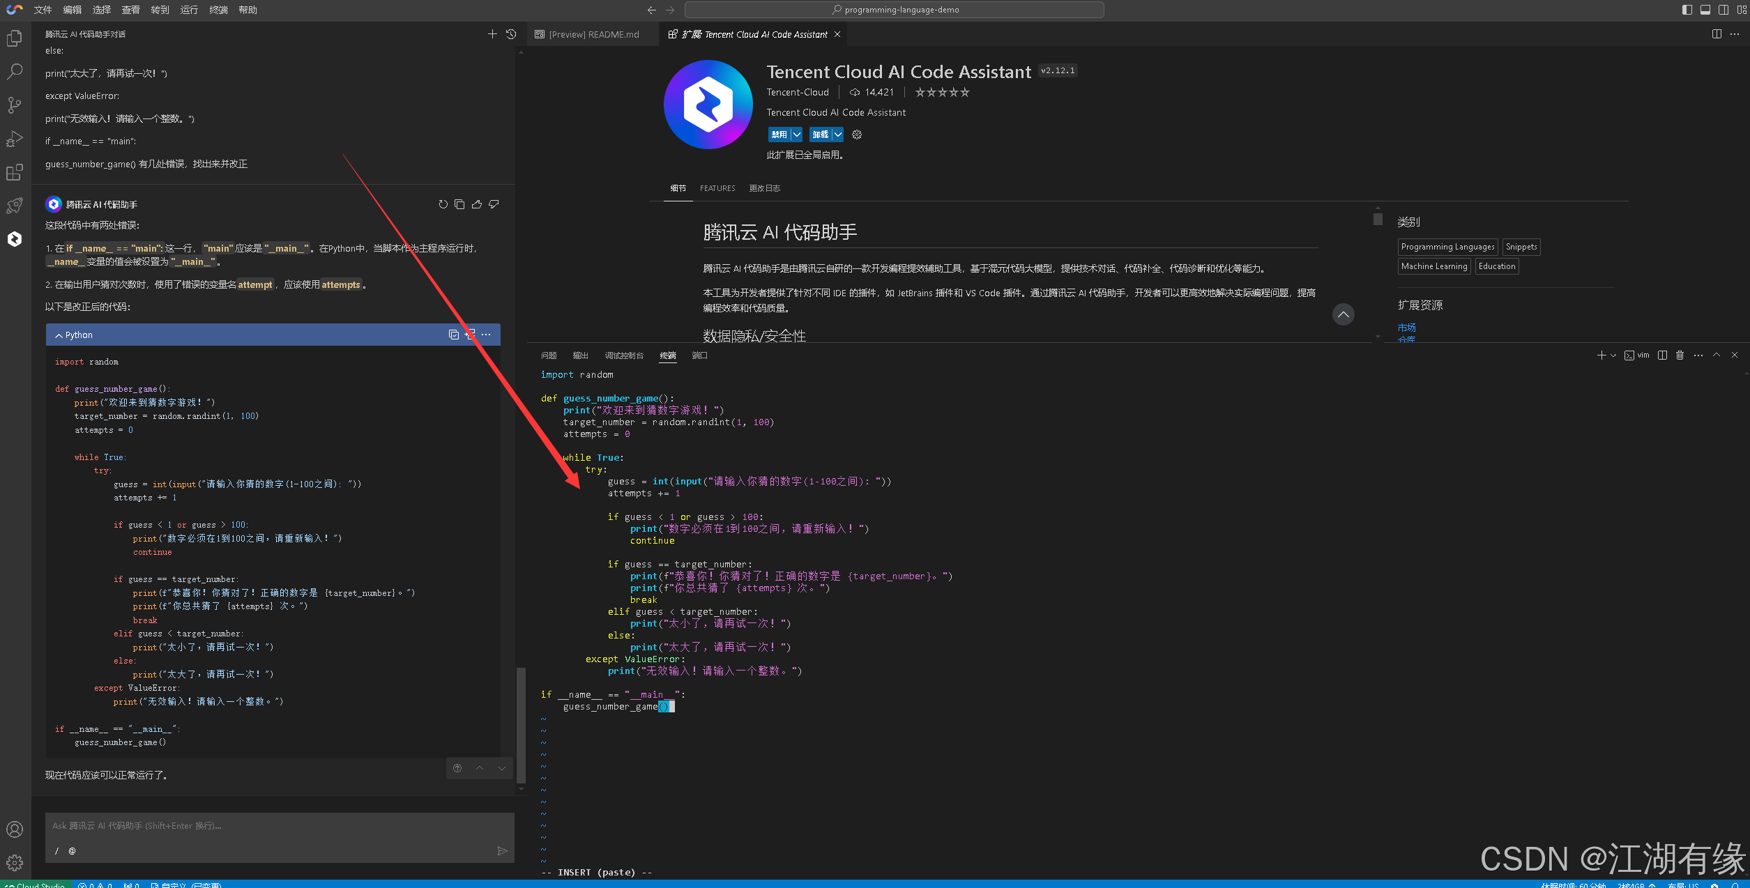Screen dimensions: 1750x888
Task: Open the Run and Debug view
Action: point(15,139)
